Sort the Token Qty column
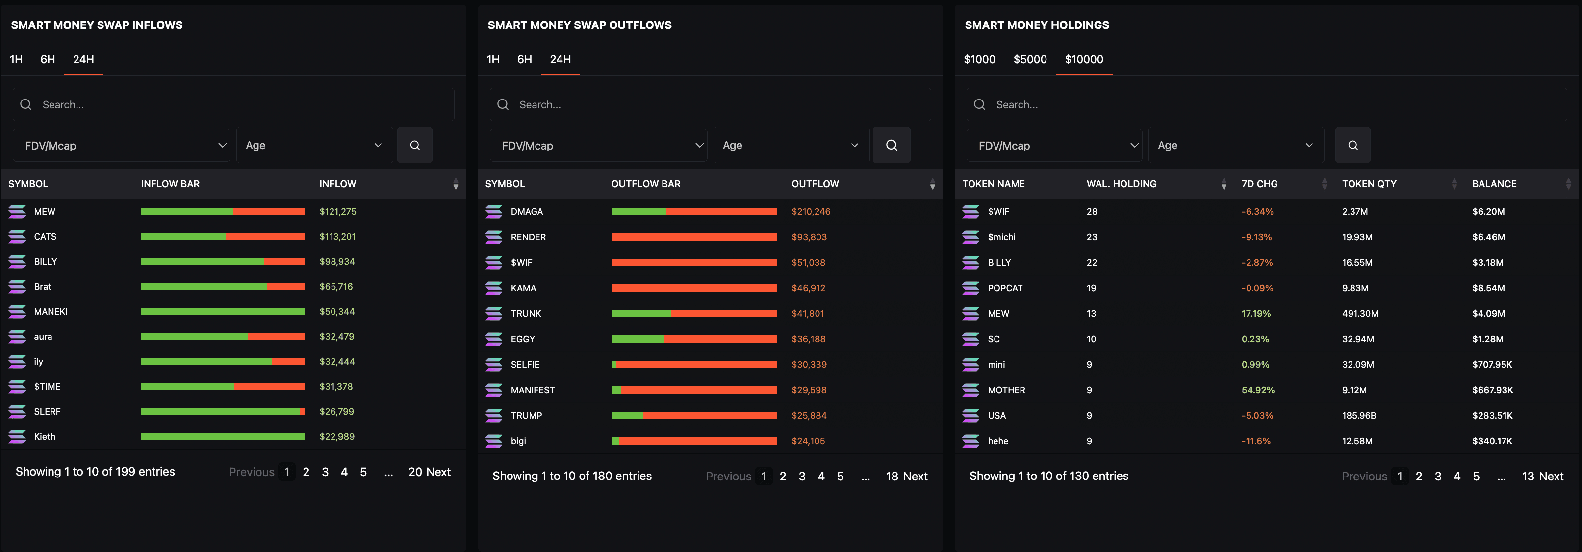Image resolution: width=1582 pixels, height=552 pixels. click(x=1454, y=184)
